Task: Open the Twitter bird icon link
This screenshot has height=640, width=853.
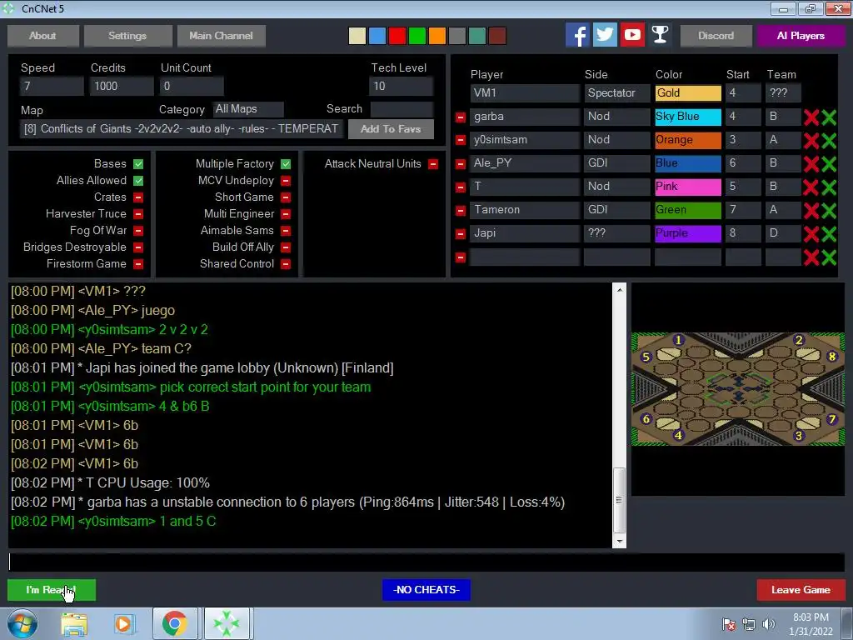Action: [x=605, y=35]
